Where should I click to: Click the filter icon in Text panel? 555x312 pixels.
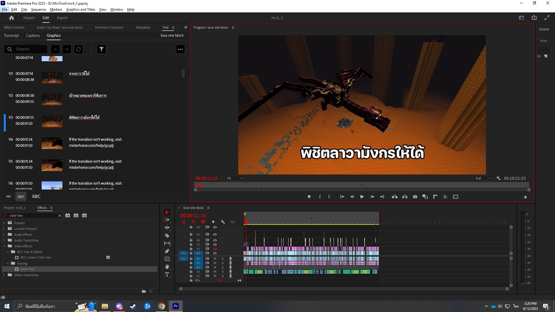[102, 50]
